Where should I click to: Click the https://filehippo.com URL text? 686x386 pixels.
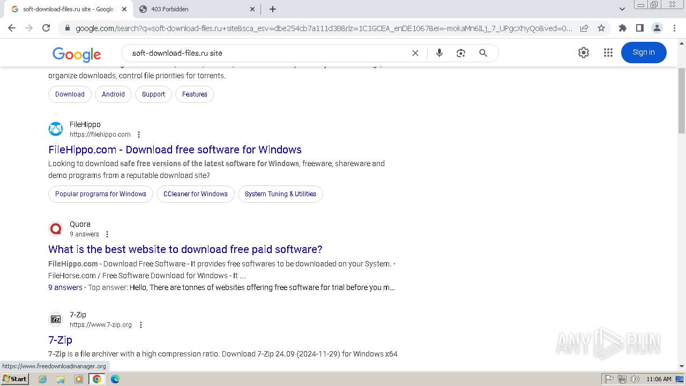100,135
